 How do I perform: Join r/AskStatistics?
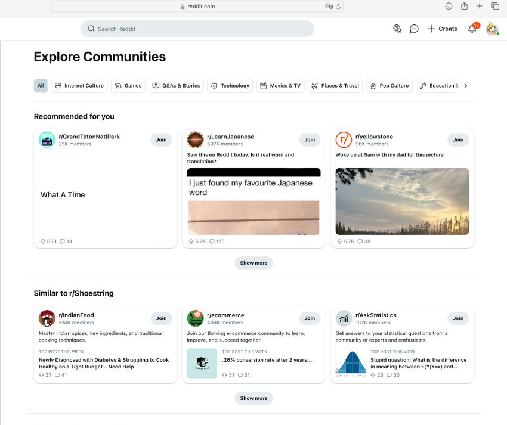pos(458,318)
